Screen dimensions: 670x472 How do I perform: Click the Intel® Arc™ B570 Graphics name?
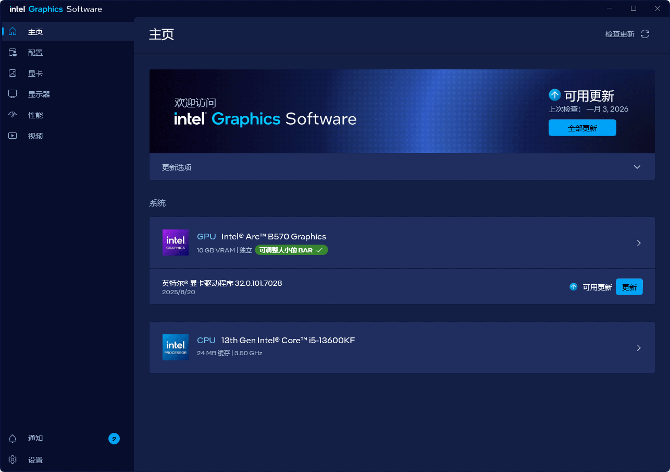pos(274,237)
